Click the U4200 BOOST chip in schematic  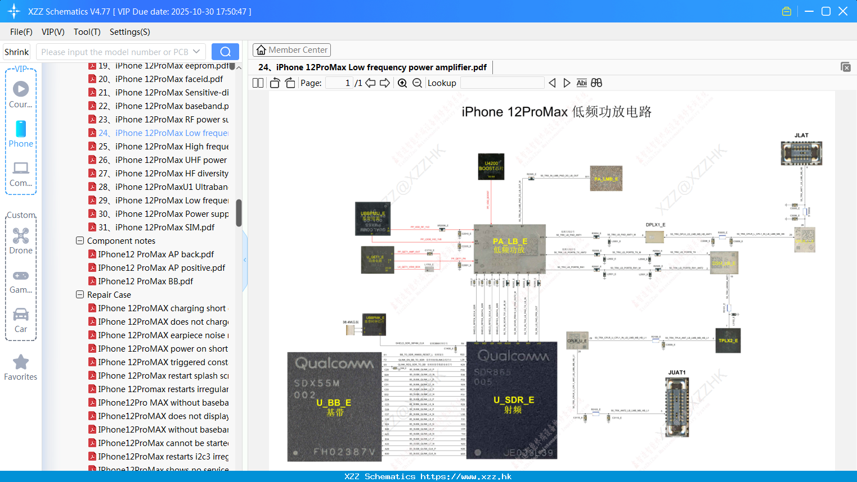point(491,167)
